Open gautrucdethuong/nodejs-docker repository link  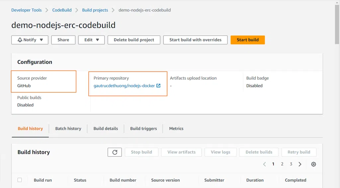click(x=124, y=86)
